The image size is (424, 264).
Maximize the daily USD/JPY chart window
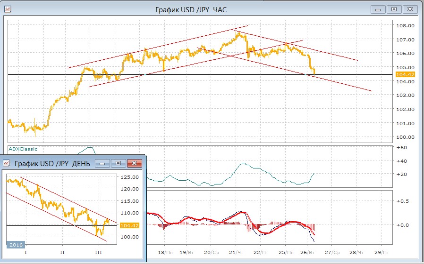coord(118,163)
